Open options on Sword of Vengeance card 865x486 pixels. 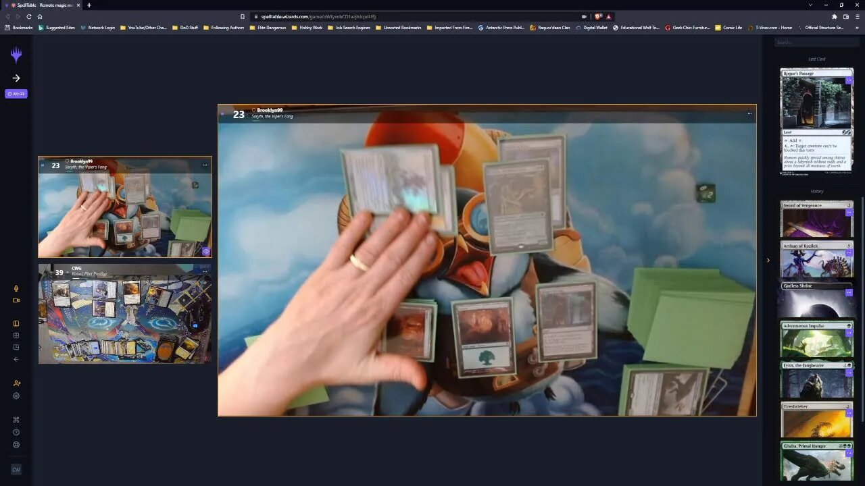[x=849, y=213]
